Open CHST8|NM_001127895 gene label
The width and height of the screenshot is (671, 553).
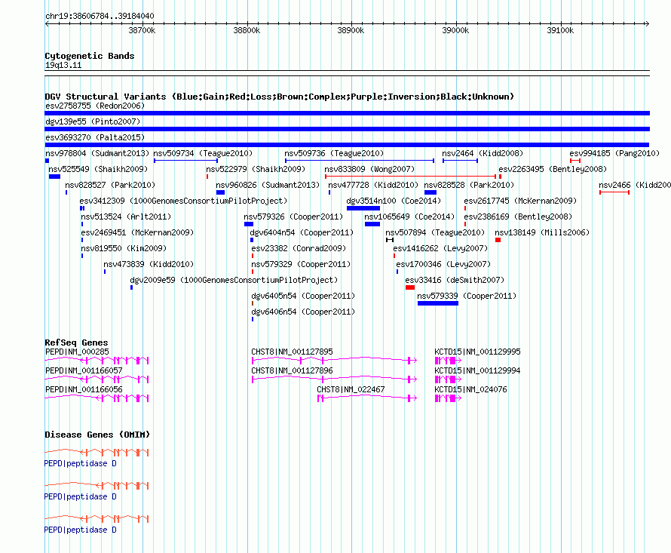pyautogui.click(x=292, y=352)
